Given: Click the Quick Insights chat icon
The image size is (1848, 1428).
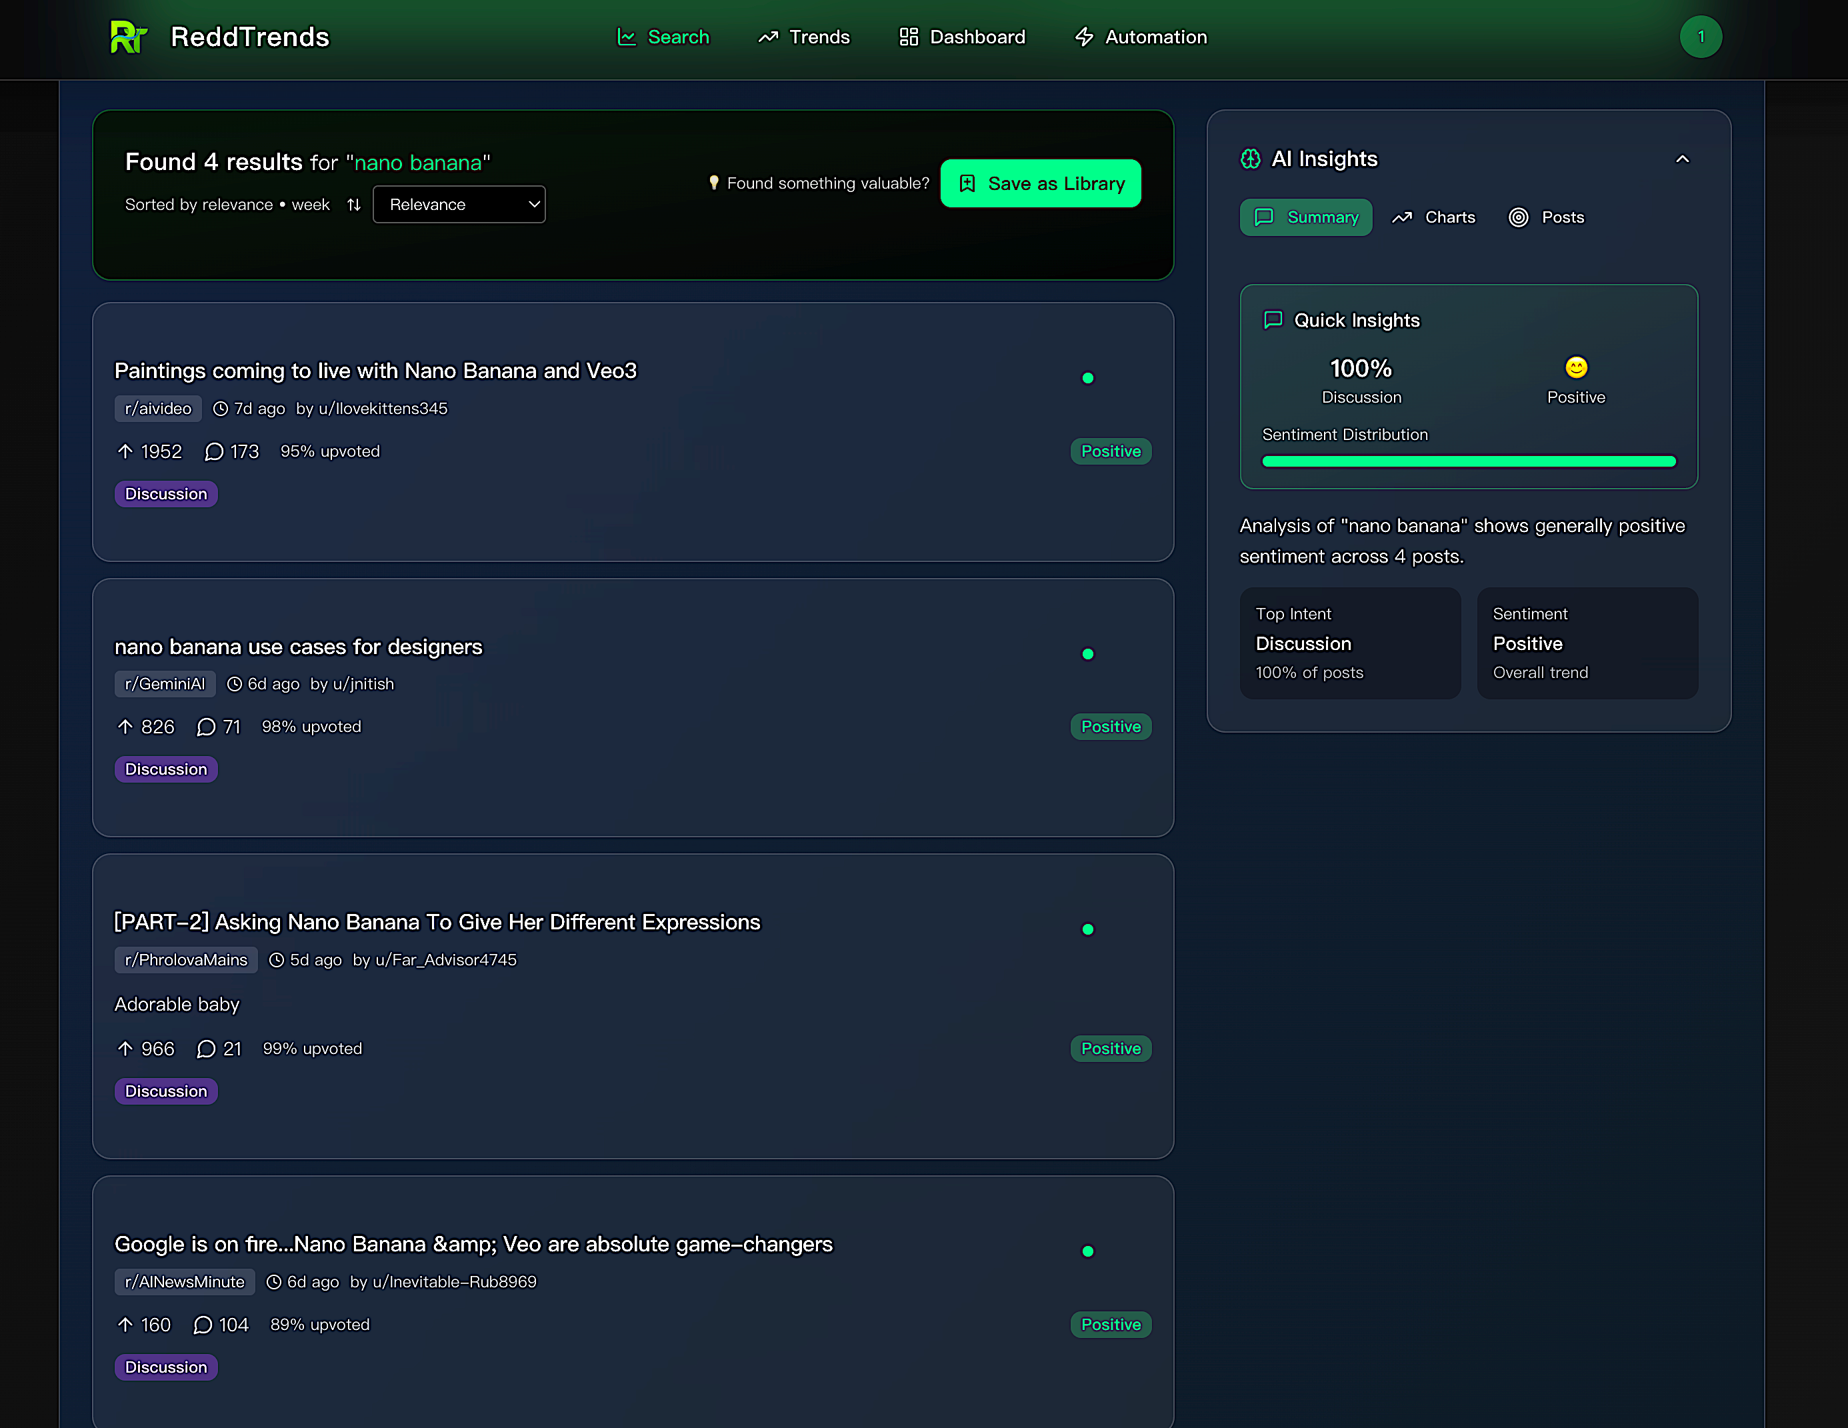Looking at the screenshot, I should [x=1273, y=320].
